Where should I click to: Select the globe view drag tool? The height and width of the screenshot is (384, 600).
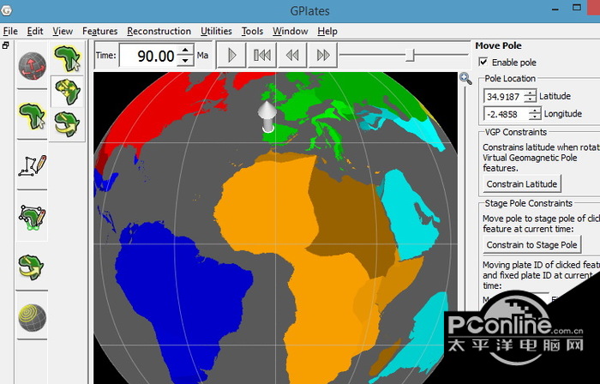click(33, 66)
